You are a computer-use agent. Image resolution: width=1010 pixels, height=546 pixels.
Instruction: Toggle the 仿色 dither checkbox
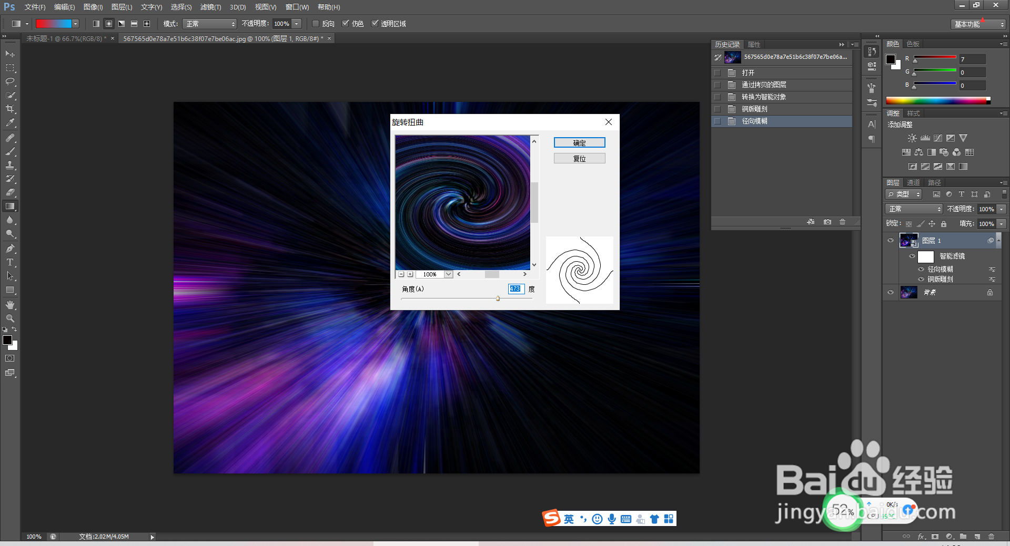[x=346, y=24]
